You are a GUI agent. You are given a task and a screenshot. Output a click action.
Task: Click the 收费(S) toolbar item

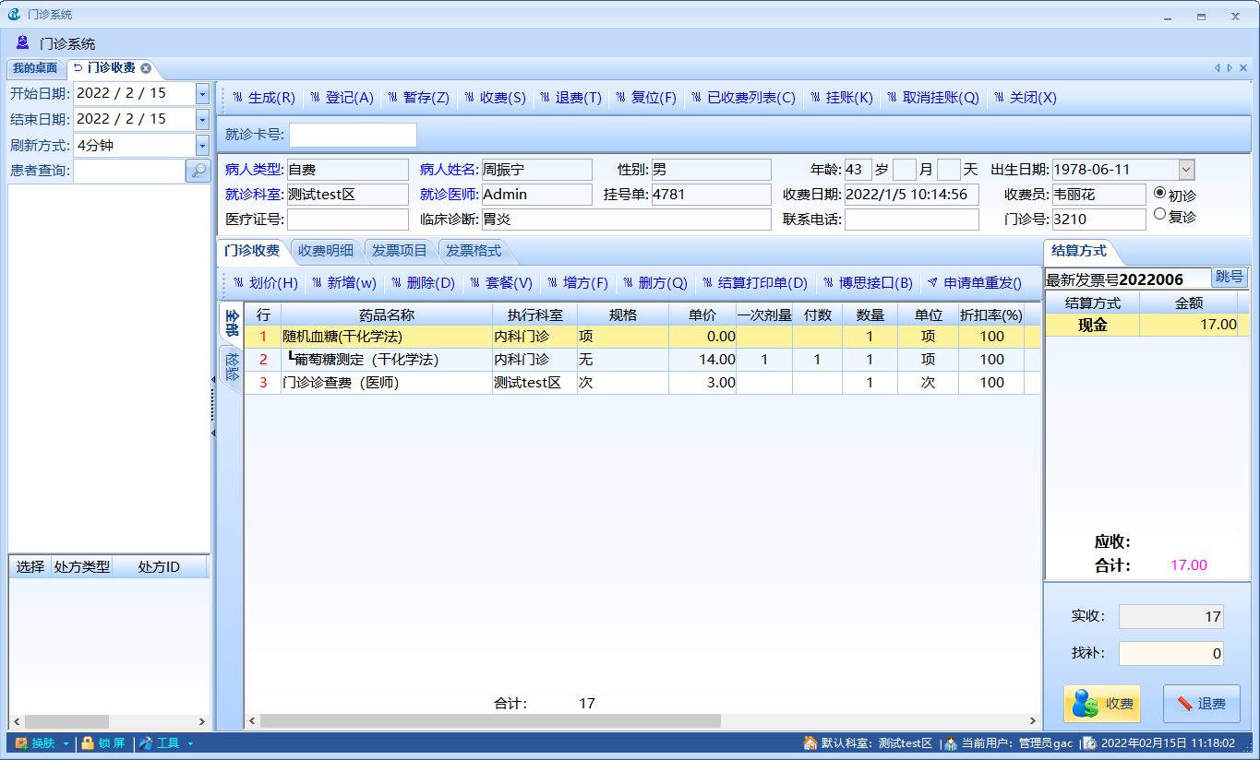[494, 98]
